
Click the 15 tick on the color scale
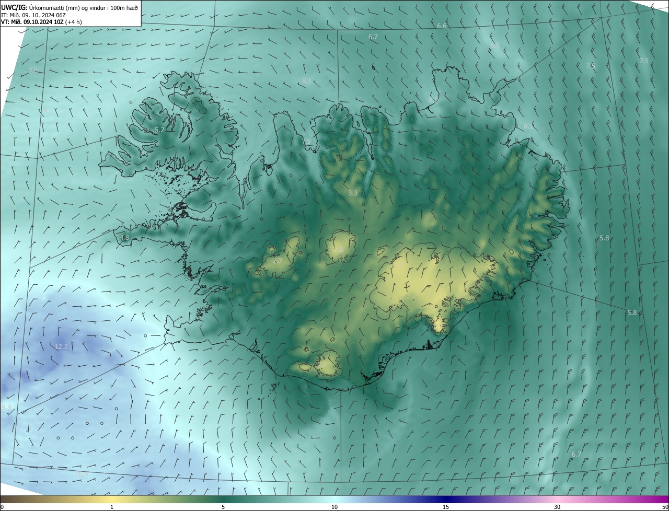coord(446,507)
